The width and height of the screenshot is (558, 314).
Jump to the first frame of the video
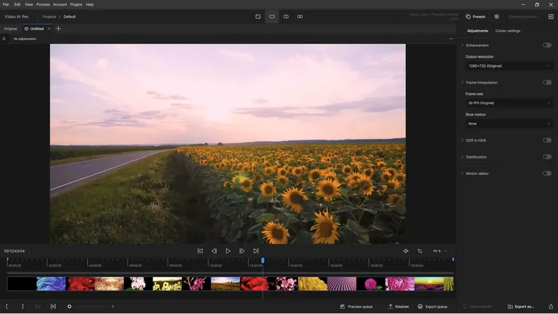point(200,251)
